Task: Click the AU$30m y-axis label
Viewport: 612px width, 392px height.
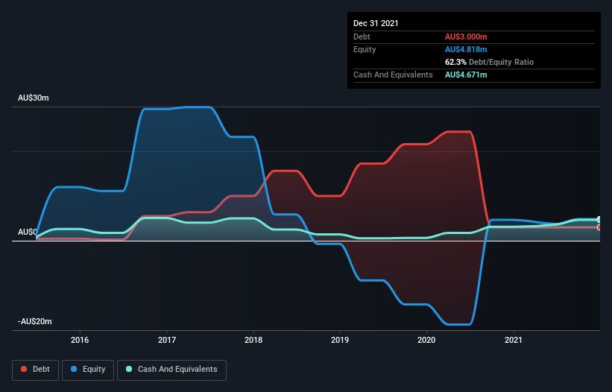Action: click(34, 98)
